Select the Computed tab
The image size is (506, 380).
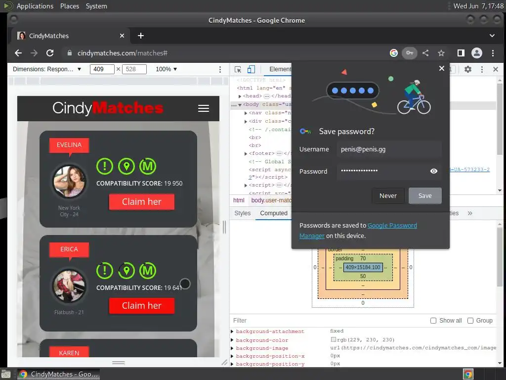(x=274, y=213)
